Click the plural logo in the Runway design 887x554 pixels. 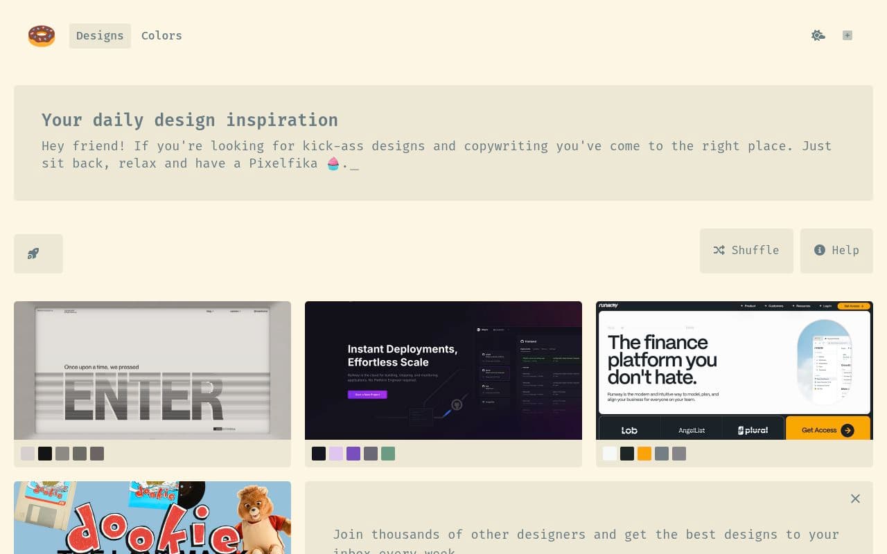click(753, 429)
